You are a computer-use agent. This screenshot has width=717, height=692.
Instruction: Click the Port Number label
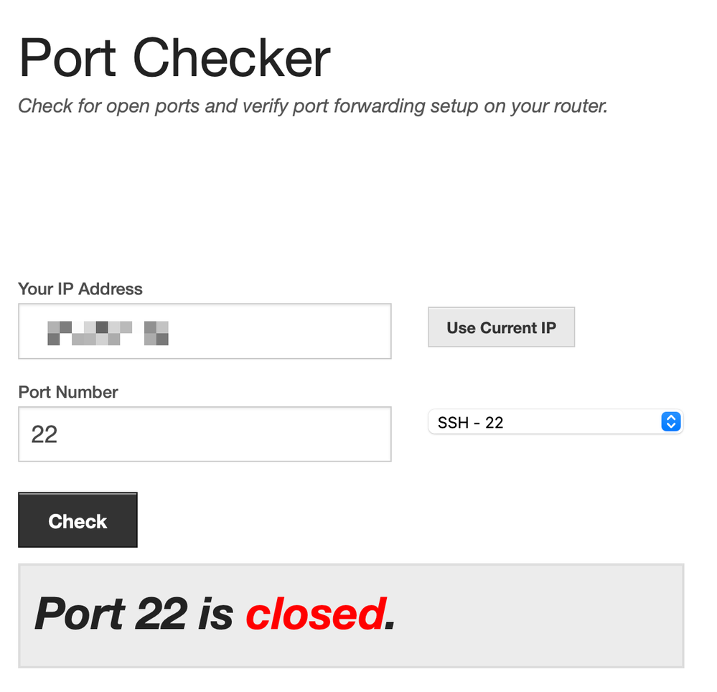tap(67, 393)
